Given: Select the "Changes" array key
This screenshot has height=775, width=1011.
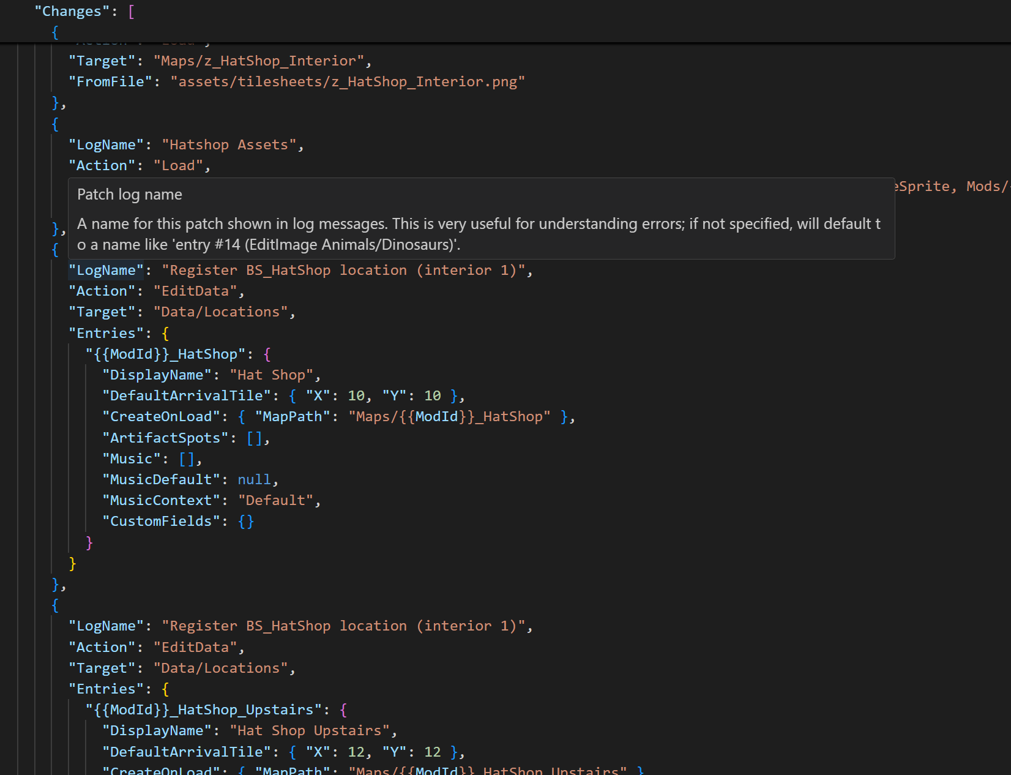Looking at the screenshot, I should [x=72, y=10].
